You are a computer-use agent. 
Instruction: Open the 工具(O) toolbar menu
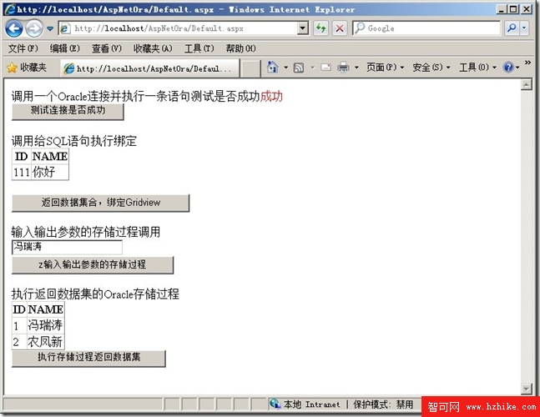pyautogui.click(x=477, y=67)
